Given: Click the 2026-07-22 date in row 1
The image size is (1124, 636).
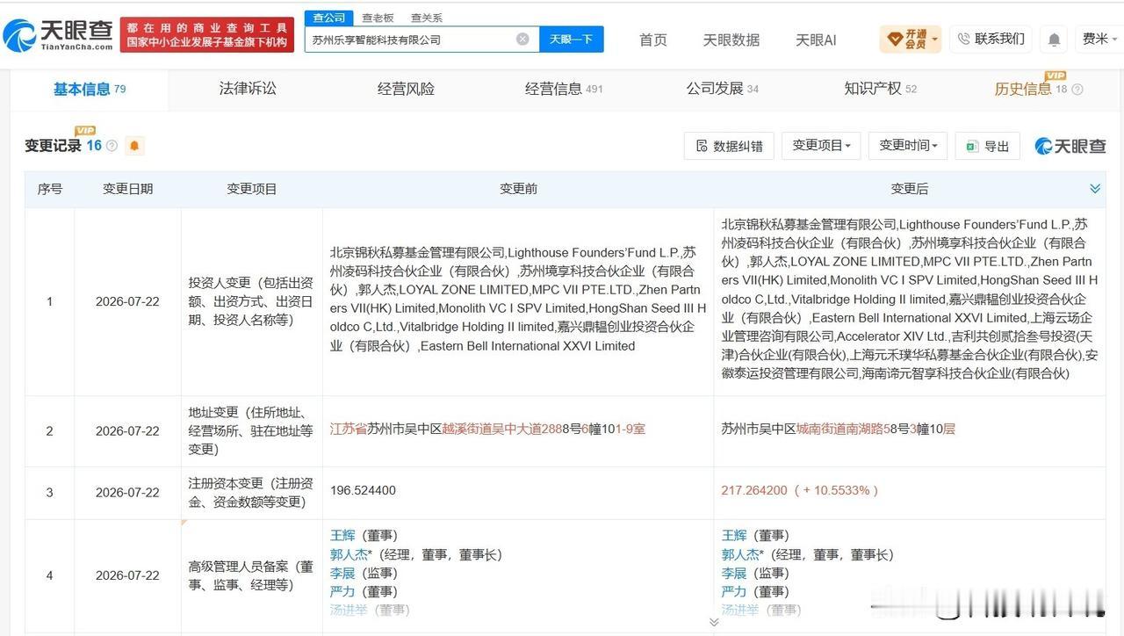Looking at the screenshot, I should [128, 301].
